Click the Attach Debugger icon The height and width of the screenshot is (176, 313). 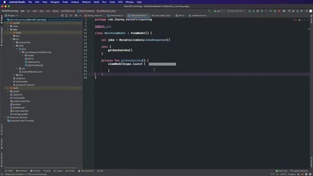coord(275,11)
